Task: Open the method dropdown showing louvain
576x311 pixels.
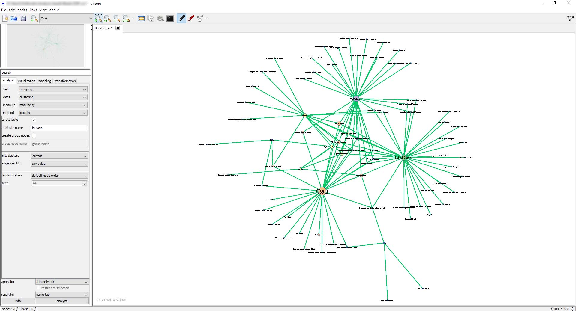Action: 53,113
